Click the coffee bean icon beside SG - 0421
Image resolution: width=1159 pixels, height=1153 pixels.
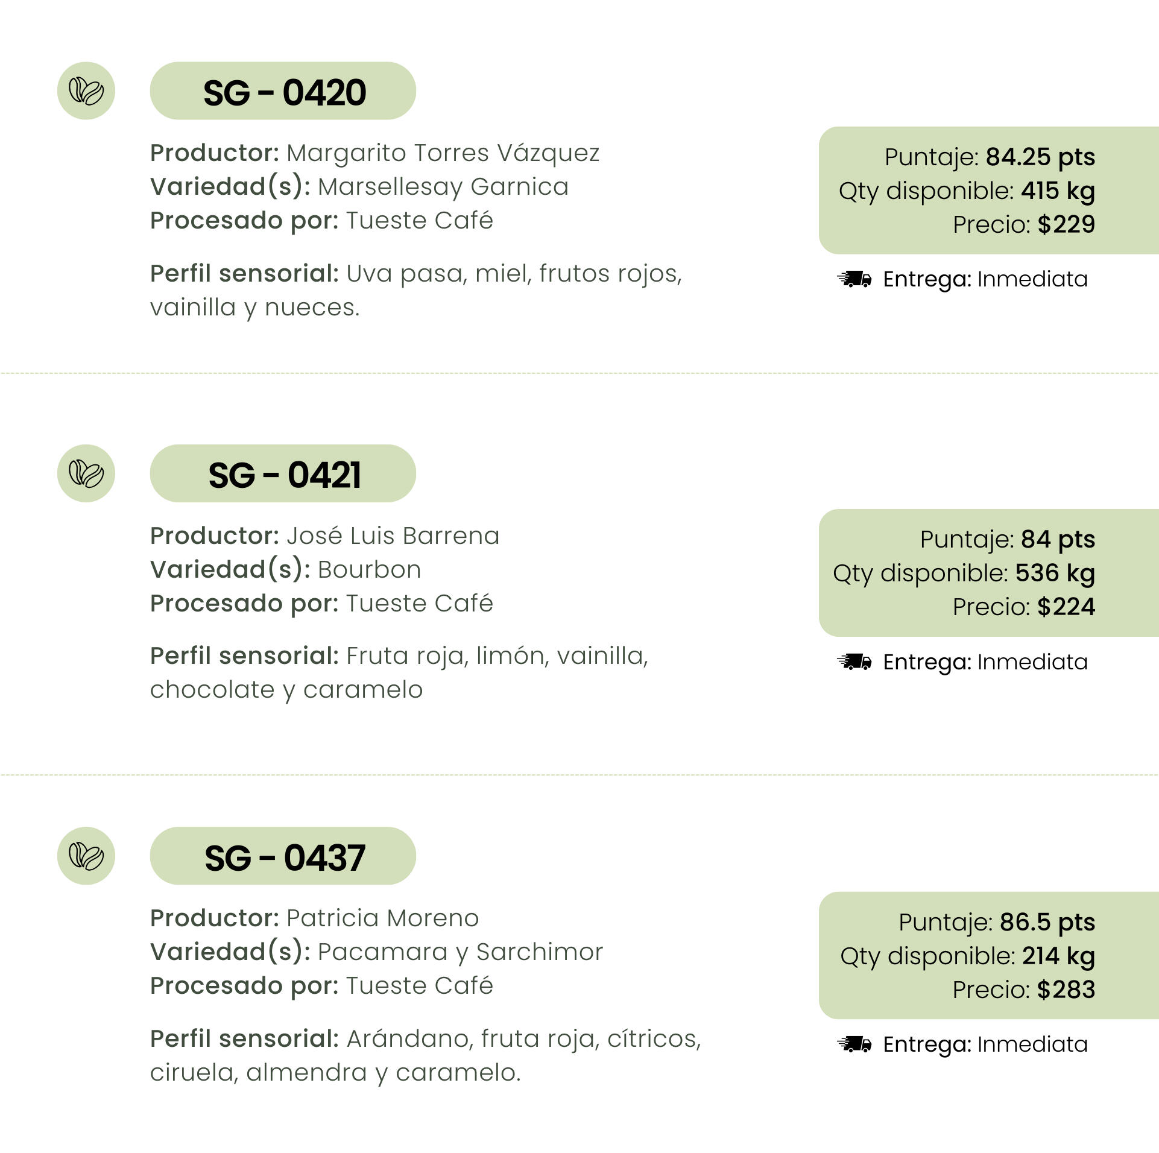click(x=86, y=473)
